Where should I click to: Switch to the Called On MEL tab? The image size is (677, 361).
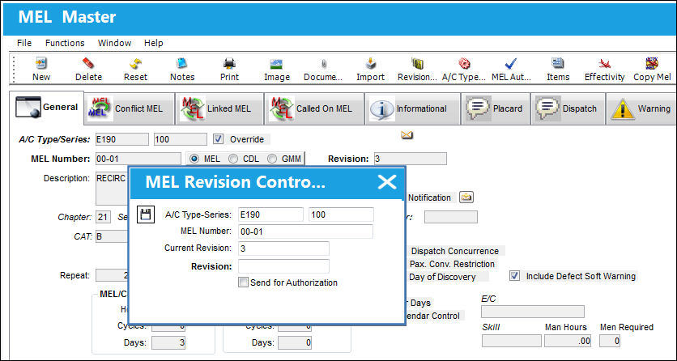pyautogui.click(x=314, y=108)
